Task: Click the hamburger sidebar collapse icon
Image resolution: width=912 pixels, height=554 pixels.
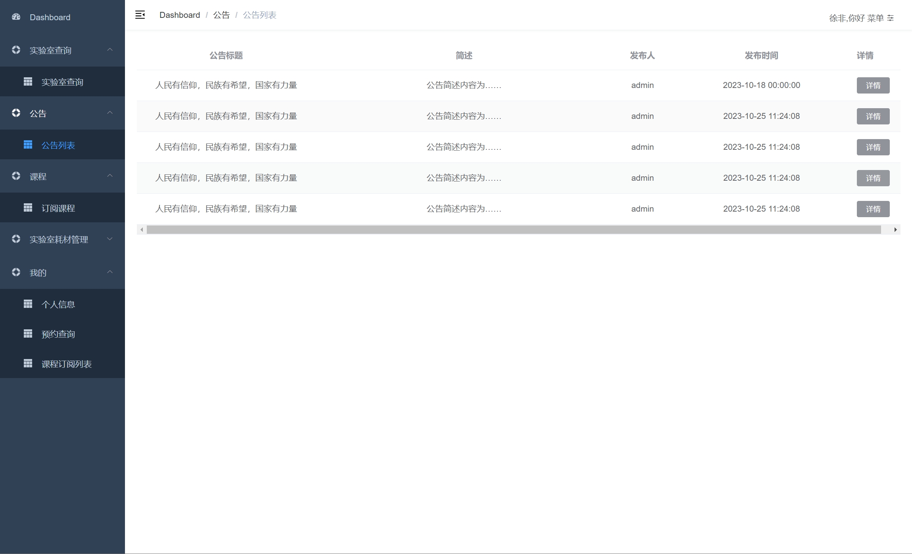Action: coord(140,15)
